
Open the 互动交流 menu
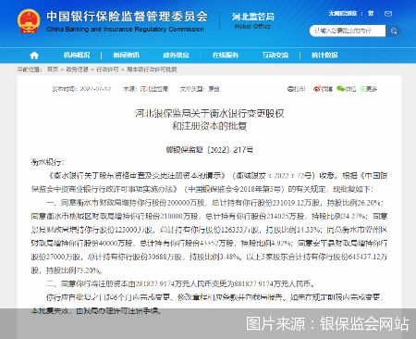tap(275, 56)
